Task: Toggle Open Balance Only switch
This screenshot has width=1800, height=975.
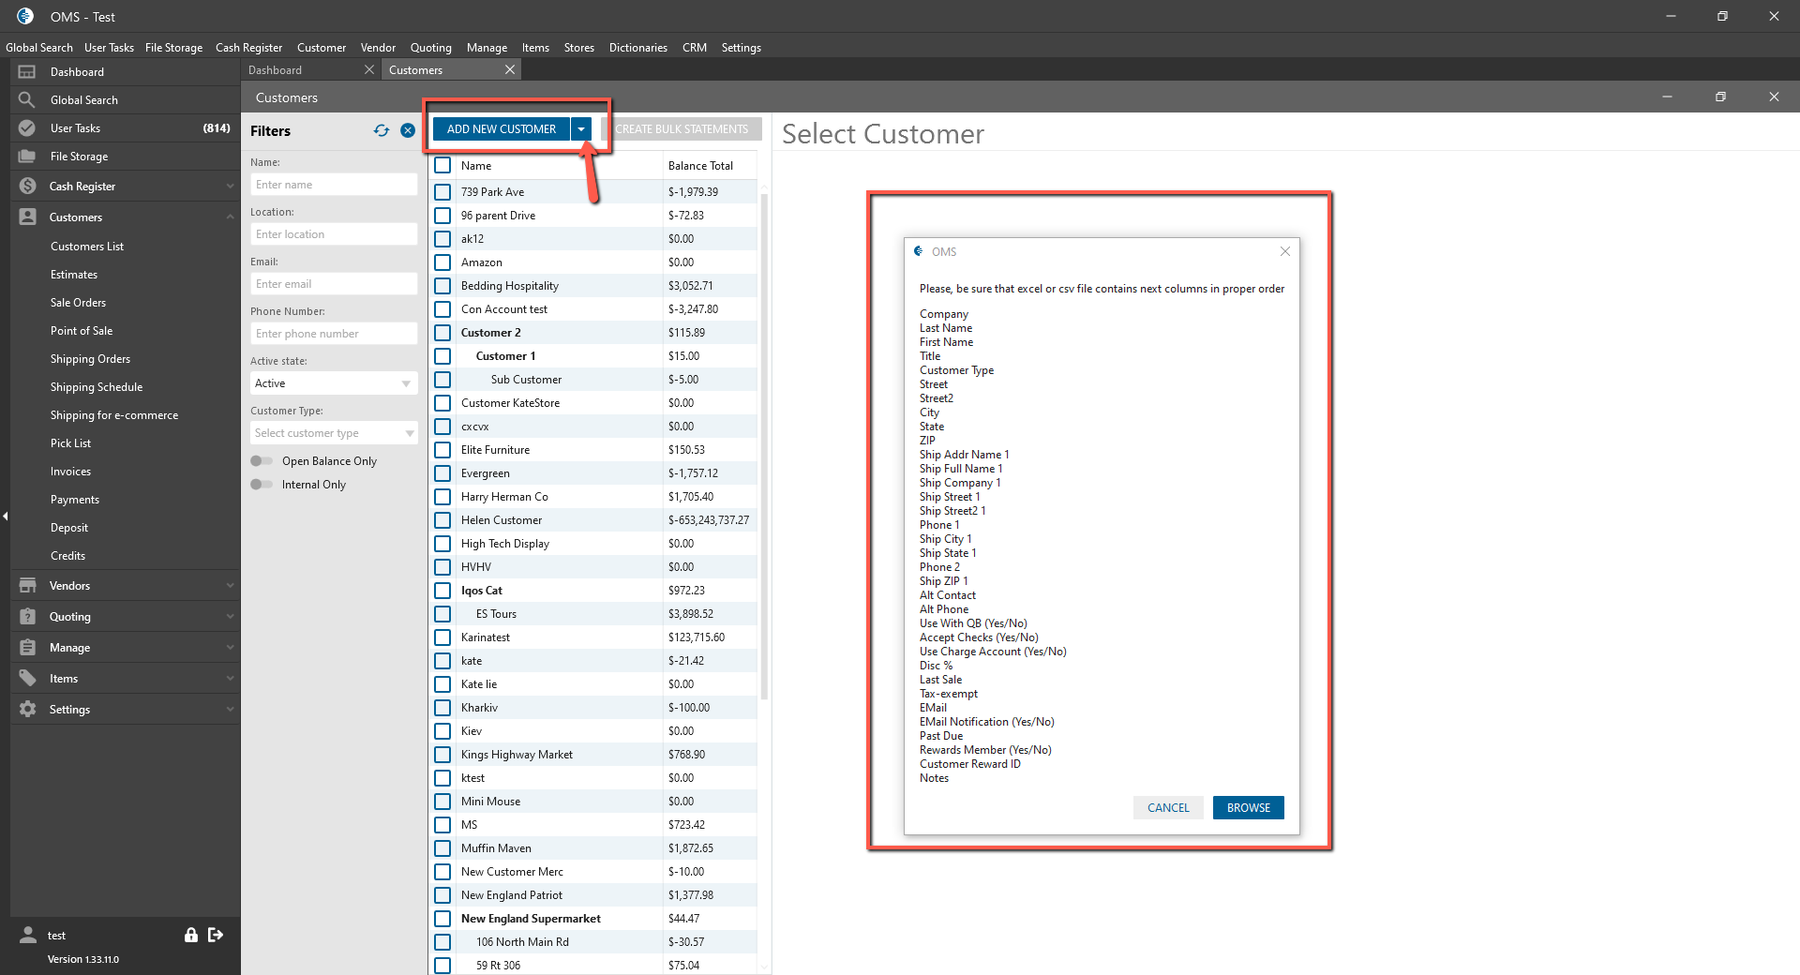Action: (x=261, y=461)
